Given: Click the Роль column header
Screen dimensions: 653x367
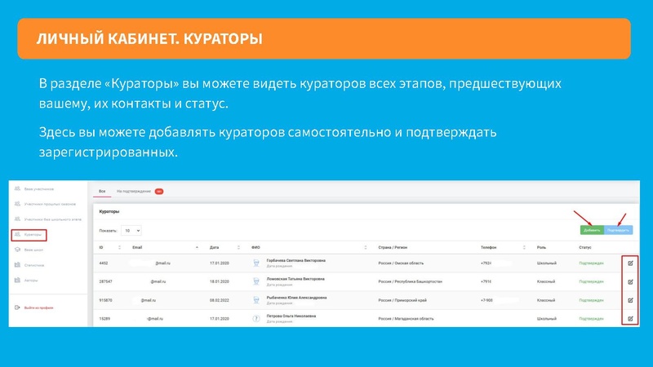Looking at the screenshot, I should click(541, 247).
